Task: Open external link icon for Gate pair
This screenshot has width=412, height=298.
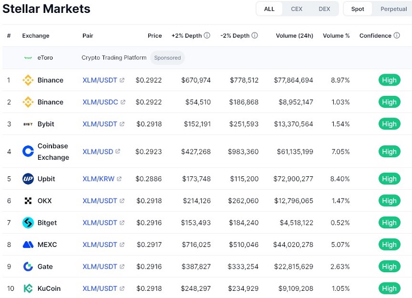Action: (122, 267)
